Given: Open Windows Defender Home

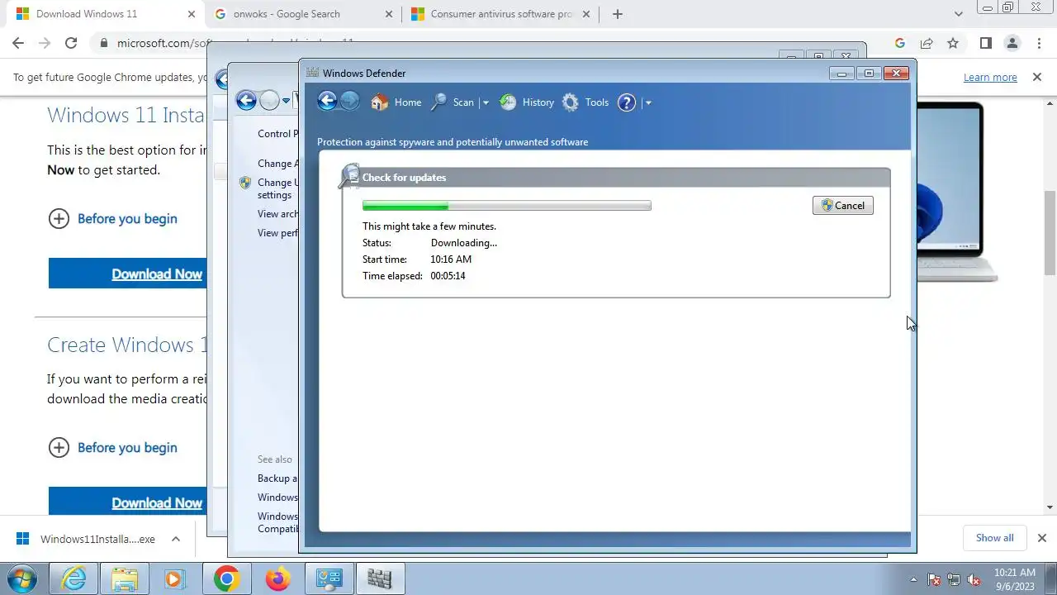Looking at the screenshot, I should [396, 102].
